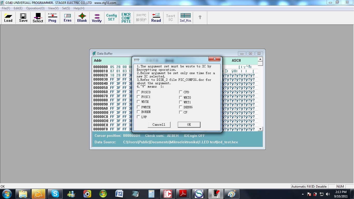
Task: Open Paint from the taskbar
Action: click(x=231, y=194)
